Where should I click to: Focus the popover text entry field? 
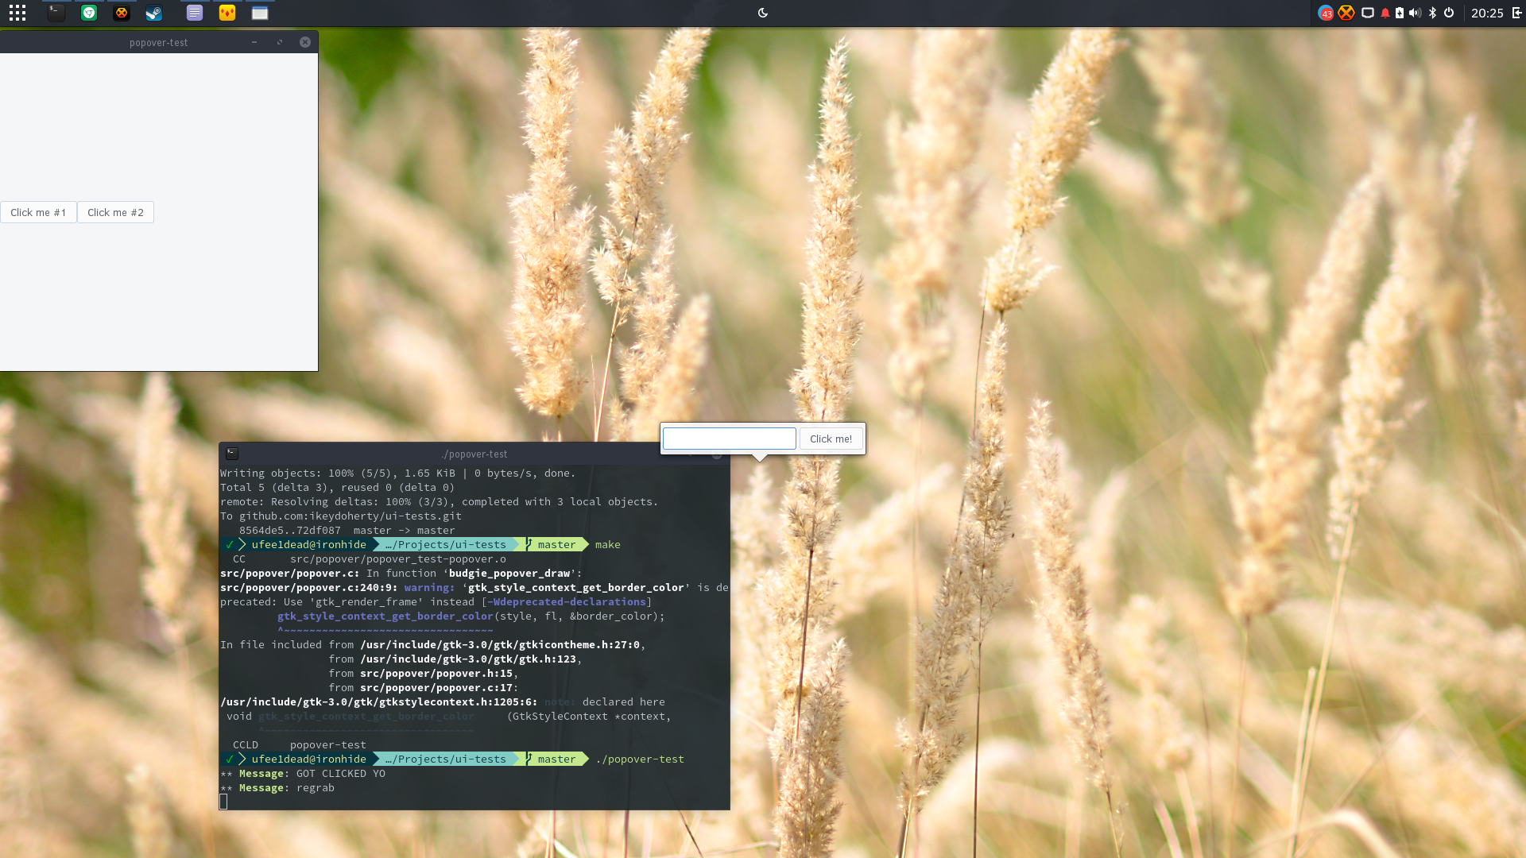(730, 439)
